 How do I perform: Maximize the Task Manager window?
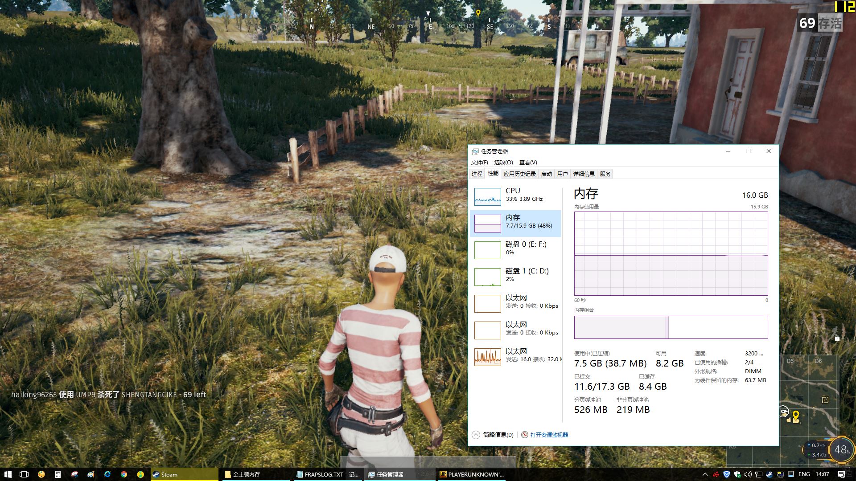pos(748,151)
